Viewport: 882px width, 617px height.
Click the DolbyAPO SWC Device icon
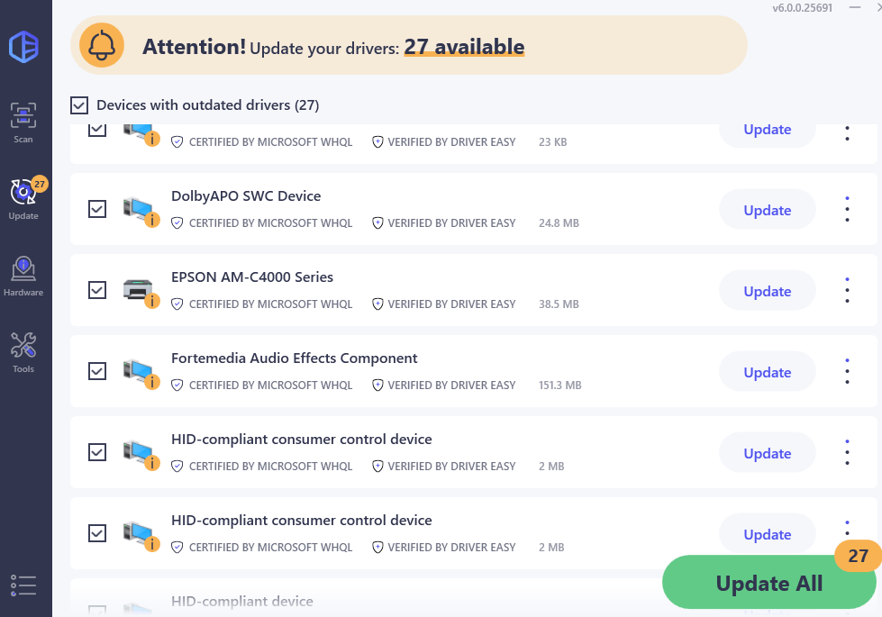tap(139, 208)
